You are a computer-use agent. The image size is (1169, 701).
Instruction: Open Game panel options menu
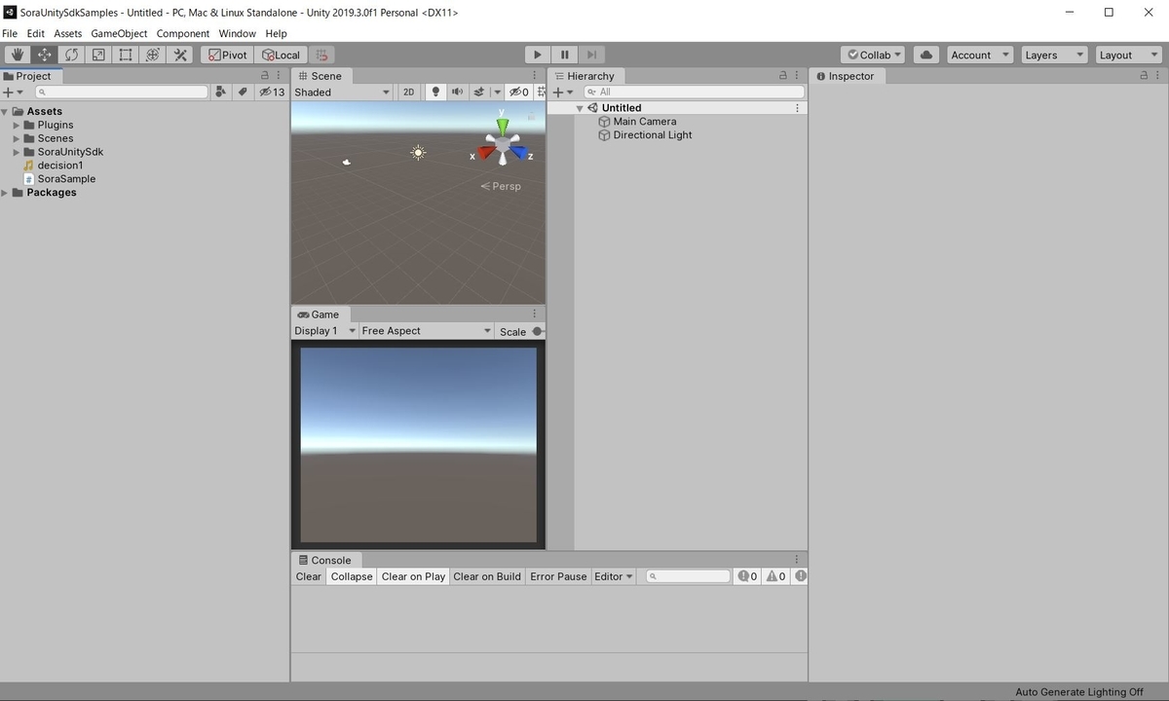(x=535, y=314)
